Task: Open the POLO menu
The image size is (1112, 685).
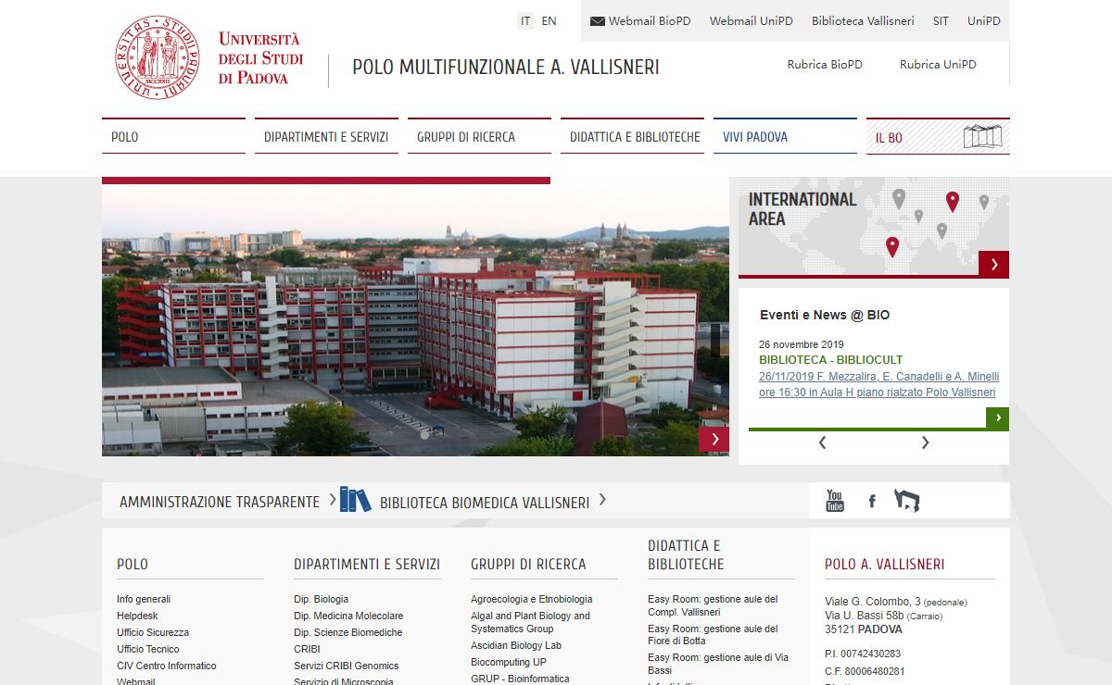Action: tap(173, 136)
